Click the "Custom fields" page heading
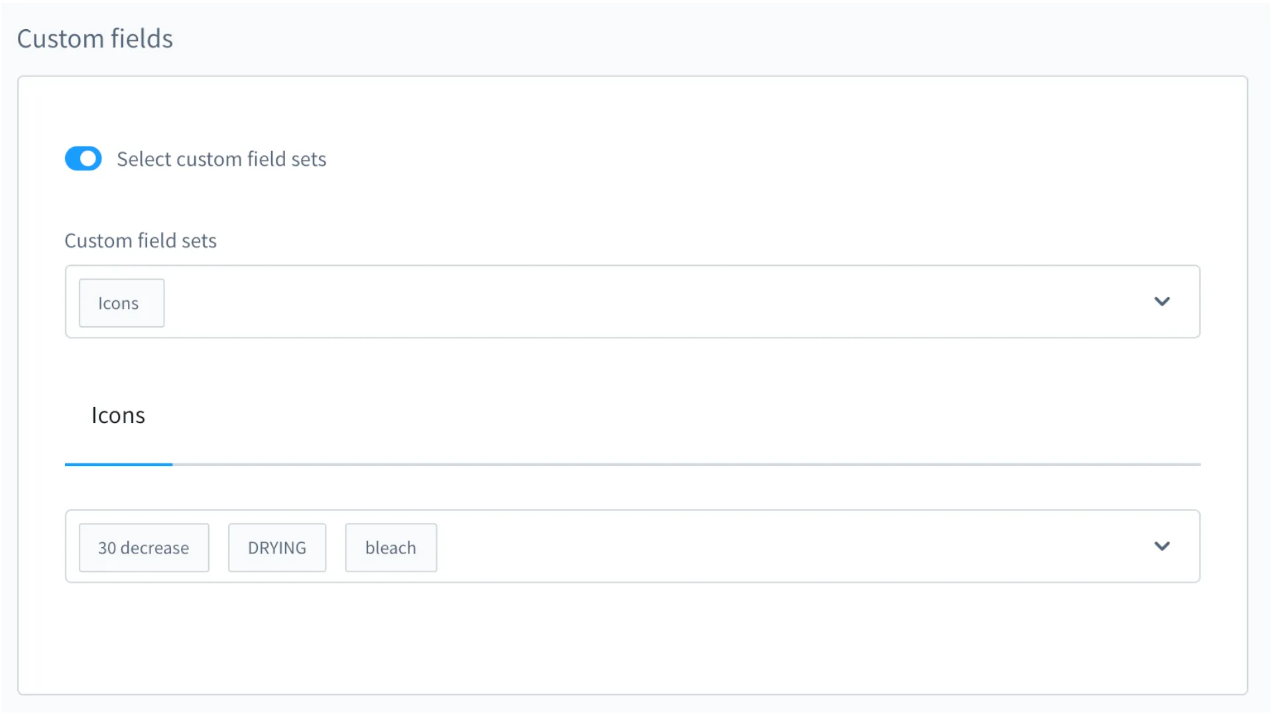1273x716 pixels. tap(95, 38)
